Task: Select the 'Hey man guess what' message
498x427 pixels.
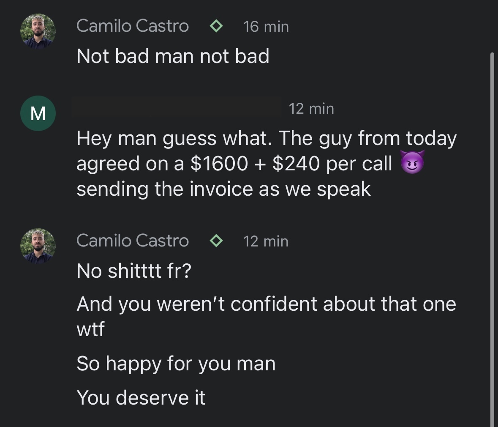Action: [x=267, y=164]
